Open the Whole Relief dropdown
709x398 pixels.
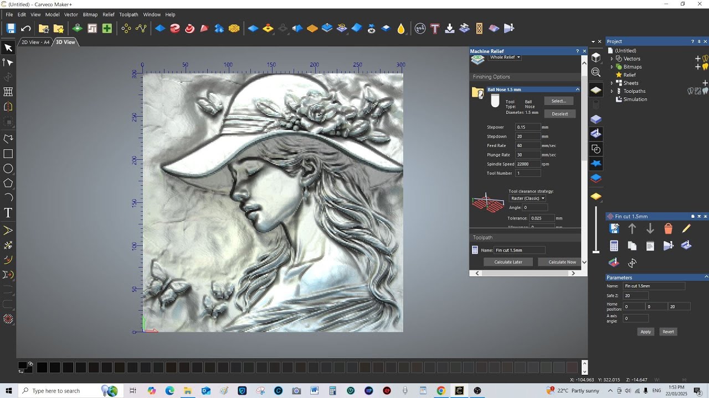[505, 57]
